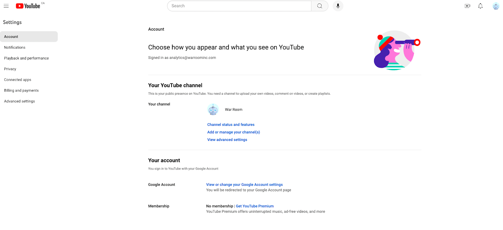Open Billing and payments settings
Viewport: 503px width, 230px height.
21,91
